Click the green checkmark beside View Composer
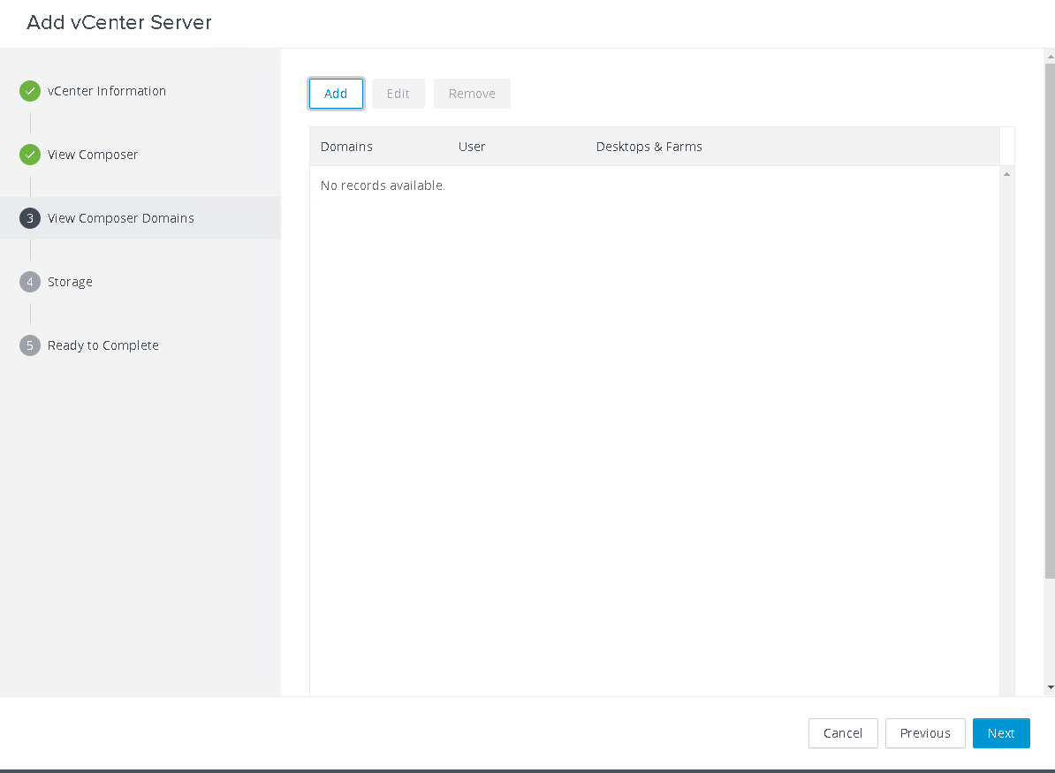Viewport: 1055px width, 773px height. coord(30,155)
